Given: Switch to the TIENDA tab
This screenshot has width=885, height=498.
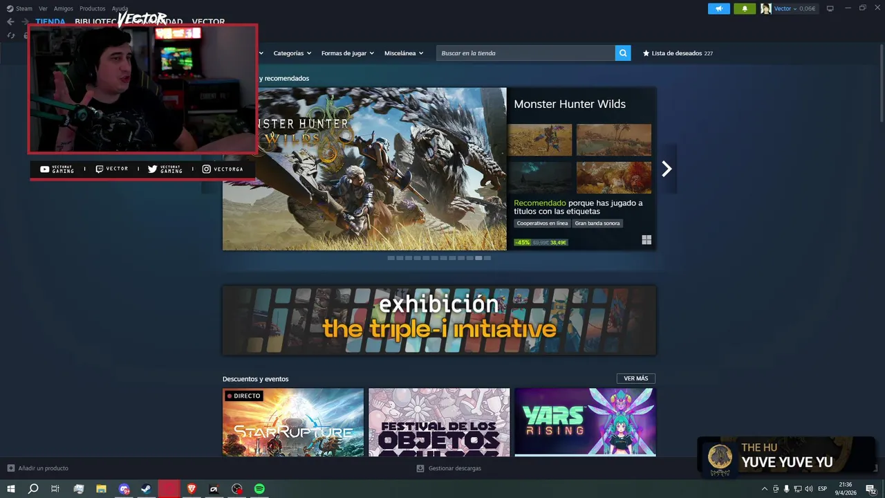Looking at the screenshot, I should [x=50, y=21].
